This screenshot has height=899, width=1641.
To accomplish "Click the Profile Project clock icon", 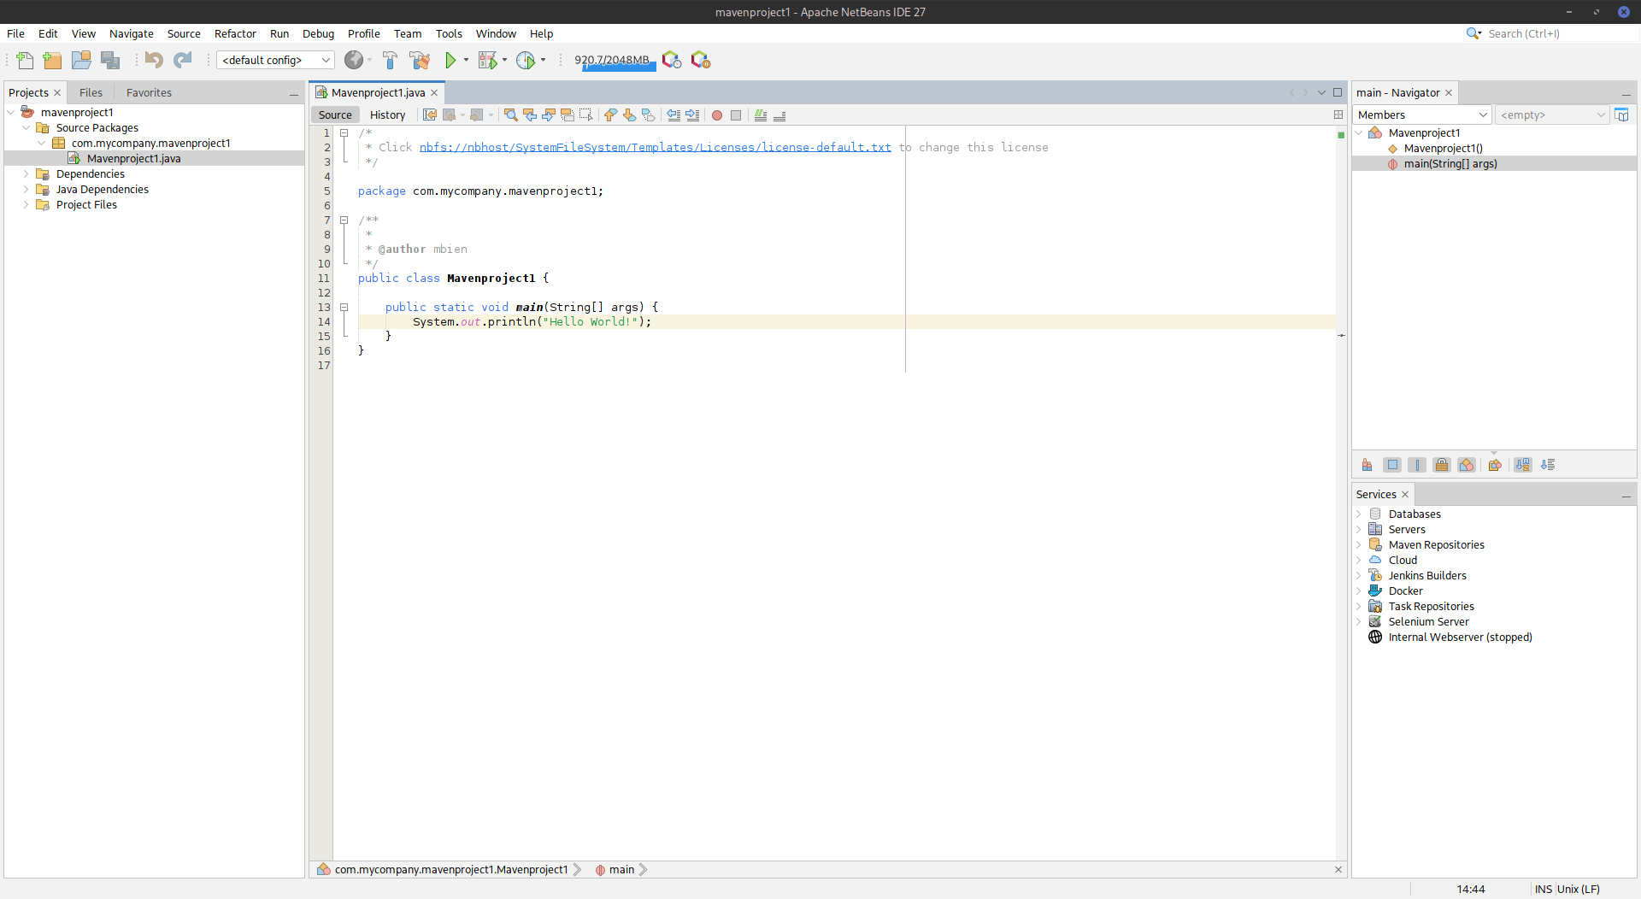I will 526,60.
